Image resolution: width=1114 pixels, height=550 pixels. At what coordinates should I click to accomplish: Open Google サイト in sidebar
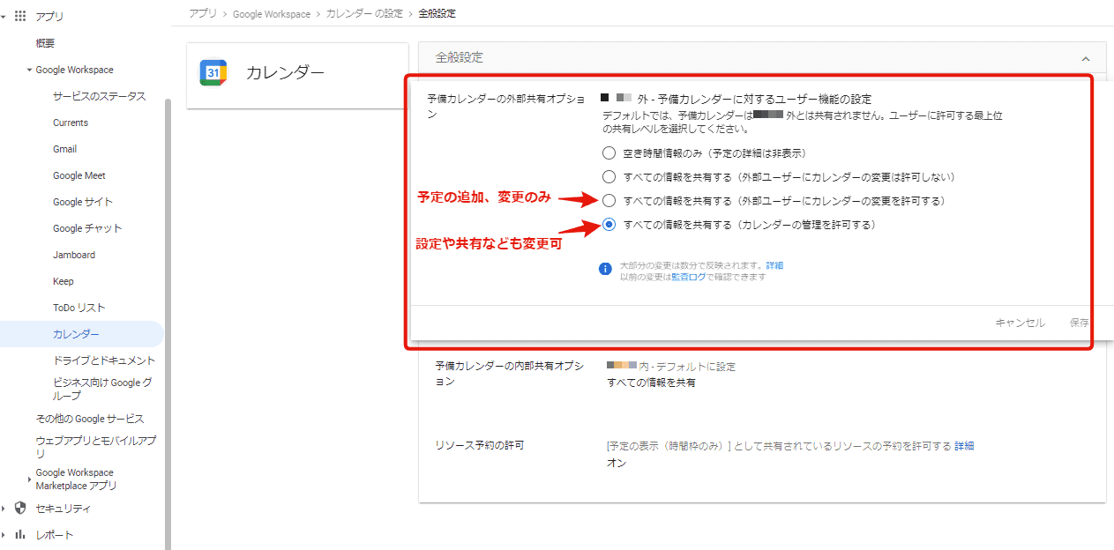pyautogui.click(x=82, y=202)
